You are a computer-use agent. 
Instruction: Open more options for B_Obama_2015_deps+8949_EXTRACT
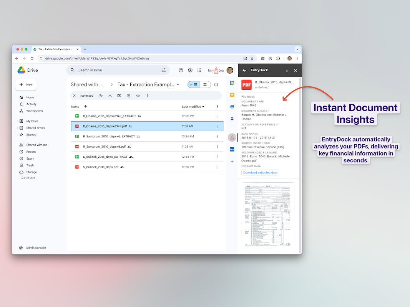pos(217,116)
